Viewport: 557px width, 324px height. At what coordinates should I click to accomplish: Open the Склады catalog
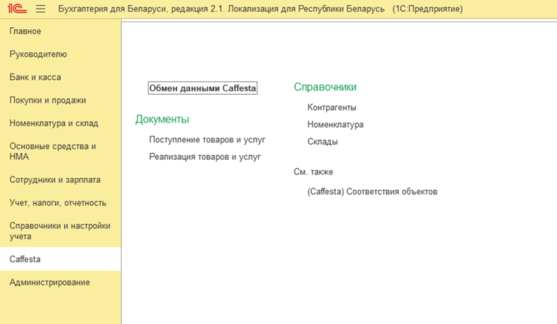[x=322, y=142]
